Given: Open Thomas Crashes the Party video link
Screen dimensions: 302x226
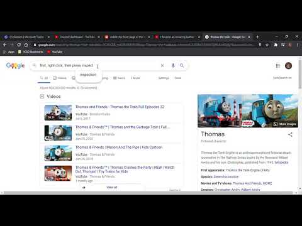Looking at the screenshot, I should coord(125,169).
